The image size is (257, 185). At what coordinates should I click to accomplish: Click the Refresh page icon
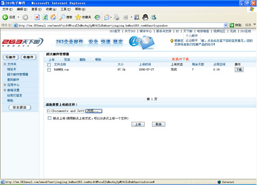point(45,17)
